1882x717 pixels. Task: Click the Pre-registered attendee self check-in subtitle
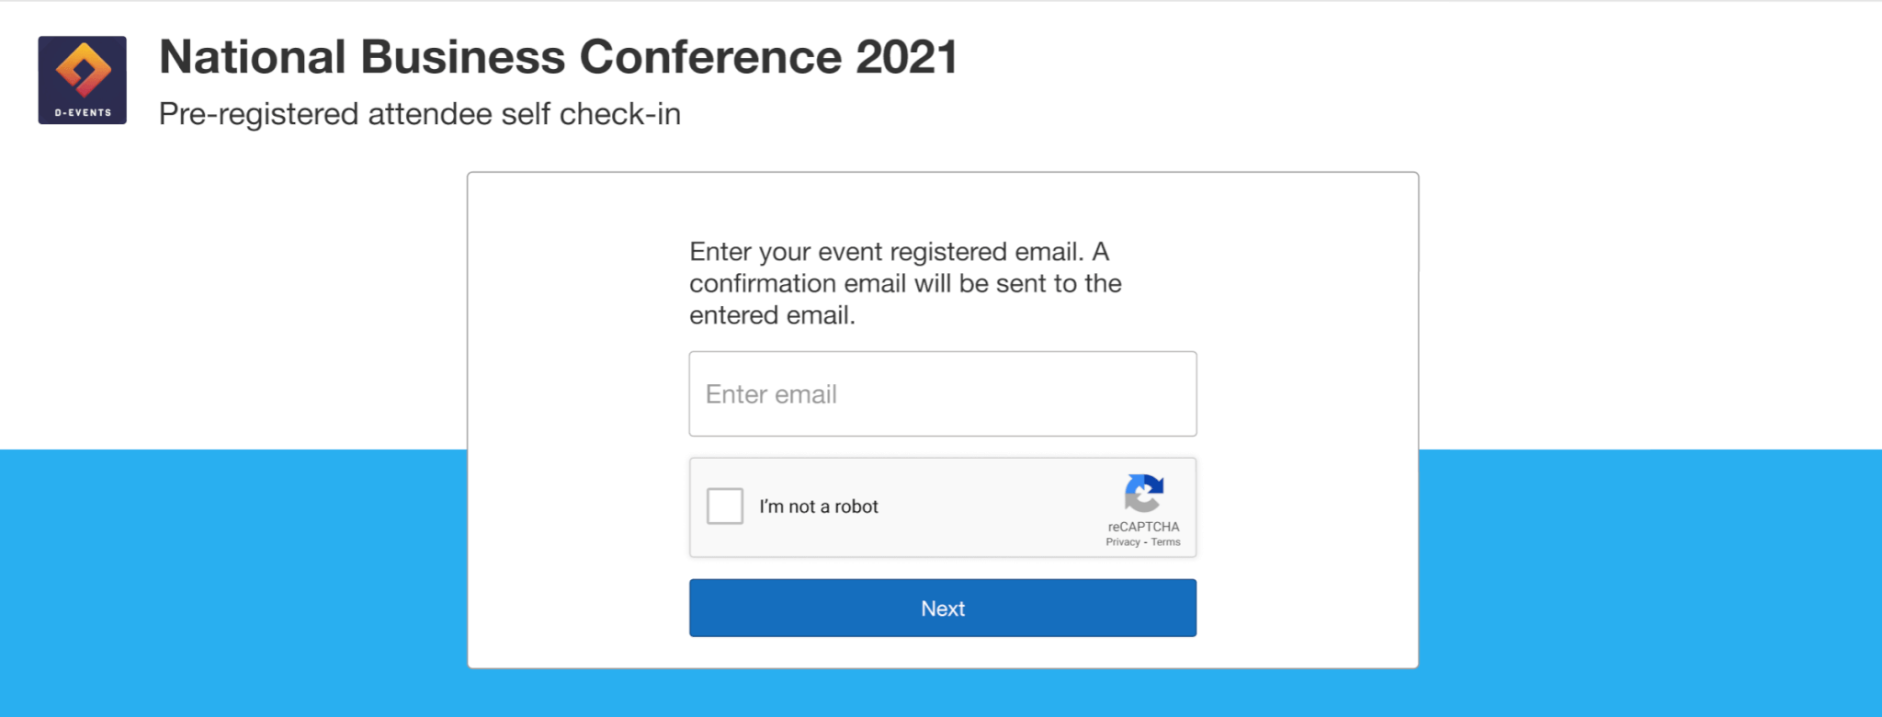click(420, 113)
